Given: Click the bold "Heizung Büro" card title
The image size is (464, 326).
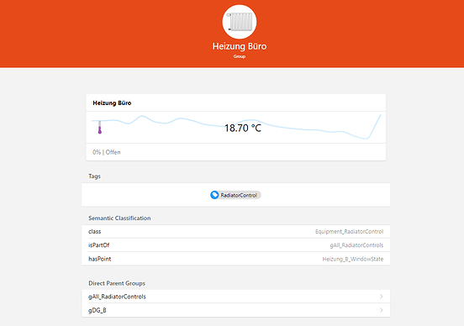Looking at the screenshot, I should 112,103.
